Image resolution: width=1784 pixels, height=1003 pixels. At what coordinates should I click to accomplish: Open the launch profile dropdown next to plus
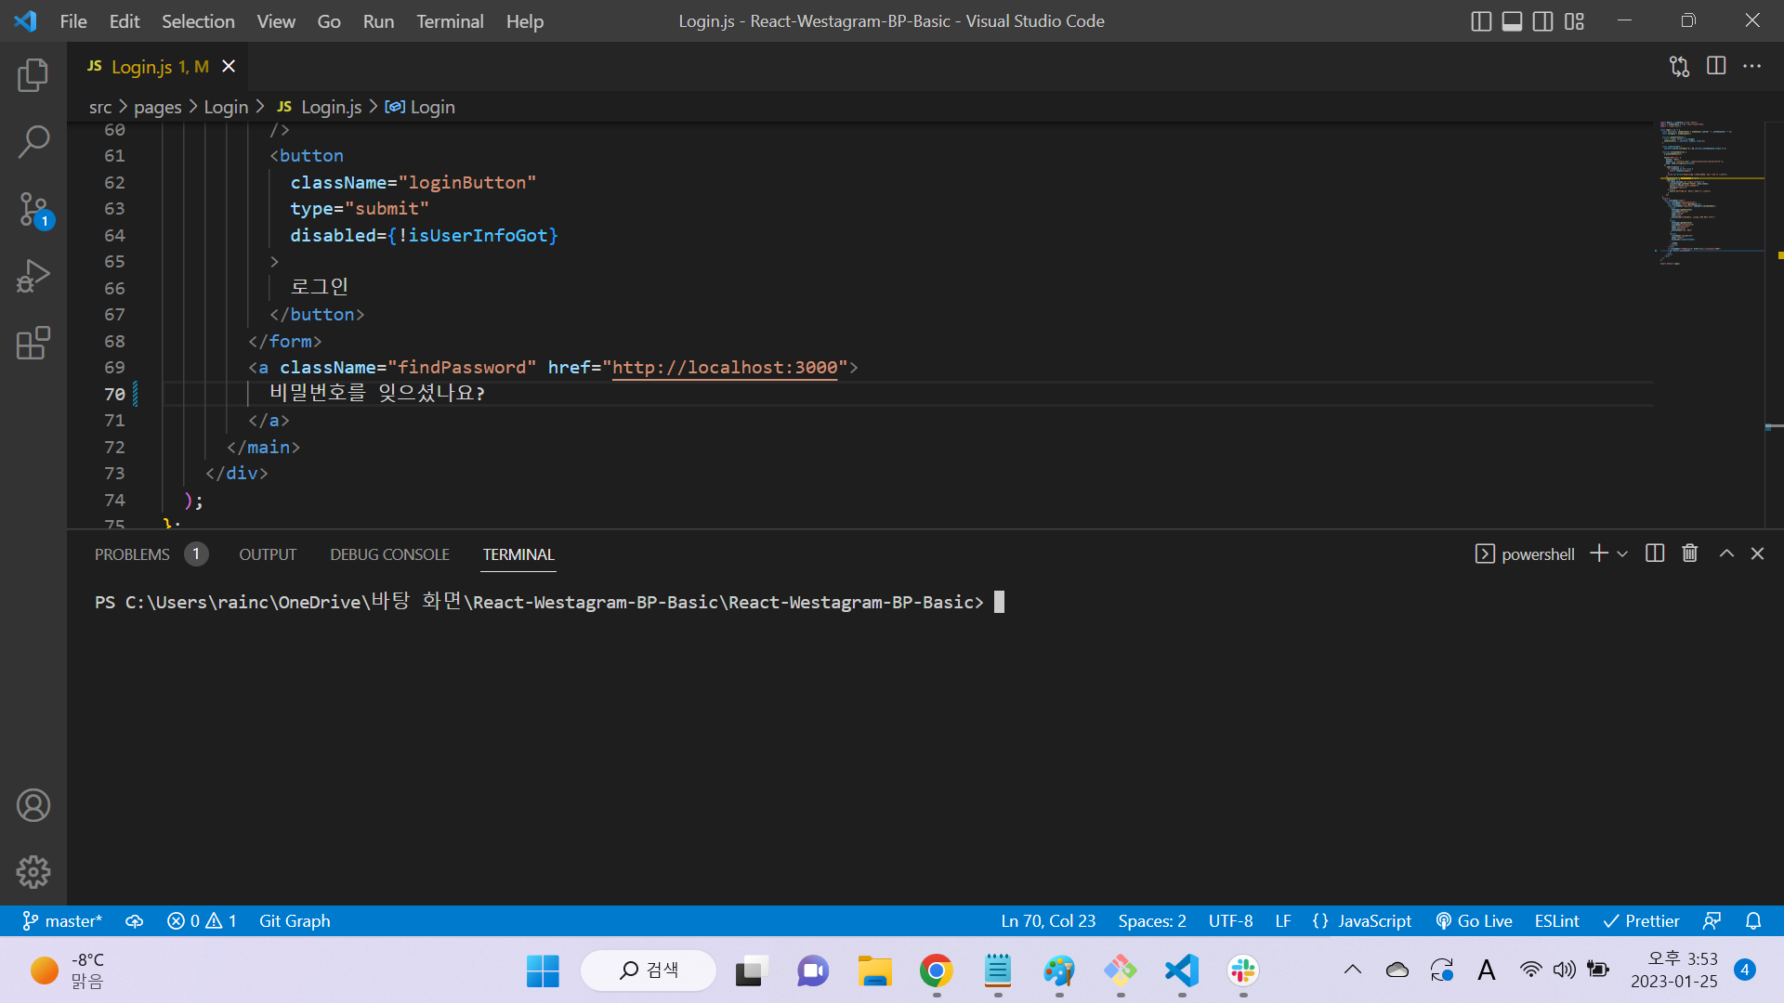(1622, 554)
